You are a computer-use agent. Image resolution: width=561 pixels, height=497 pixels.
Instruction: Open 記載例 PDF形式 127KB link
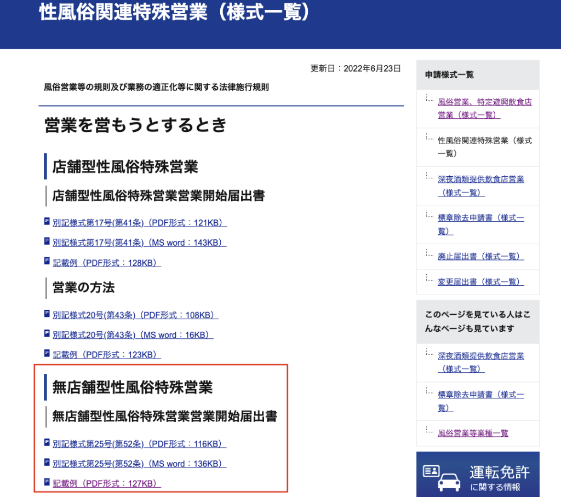coord(106,483)
